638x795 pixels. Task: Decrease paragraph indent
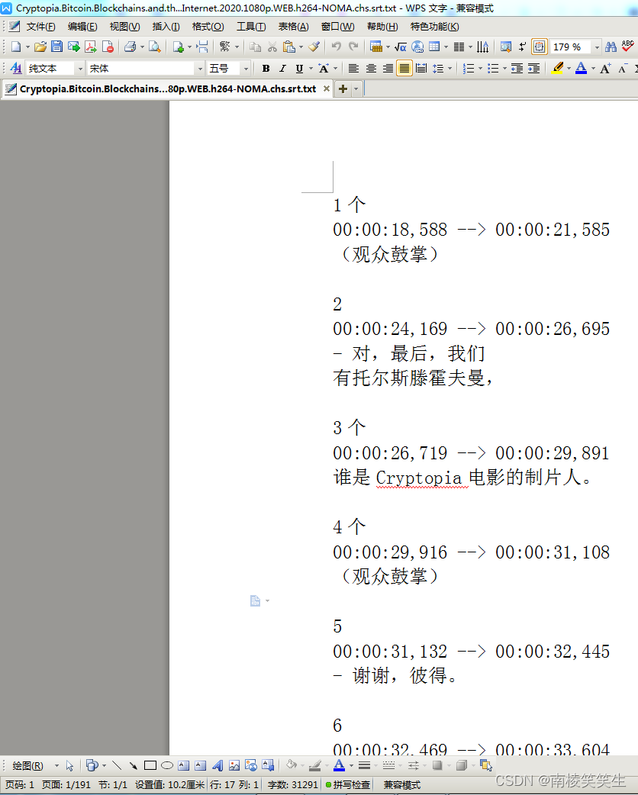click(x=517, y=69)
